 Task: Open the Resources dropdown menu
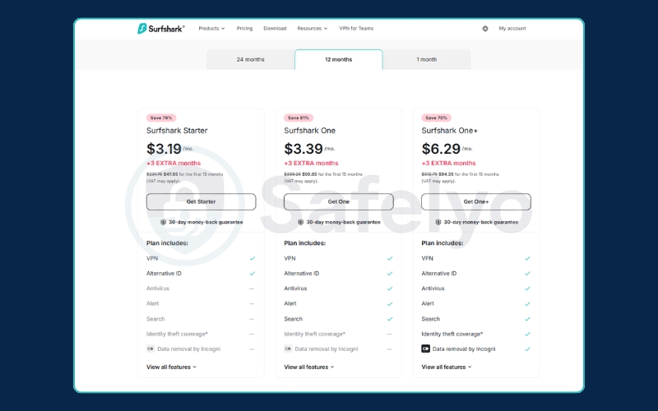[x=313, y=29]
